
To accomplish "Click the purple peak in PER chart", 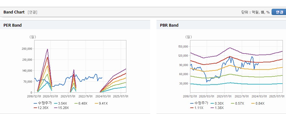I will pos(47,49).
